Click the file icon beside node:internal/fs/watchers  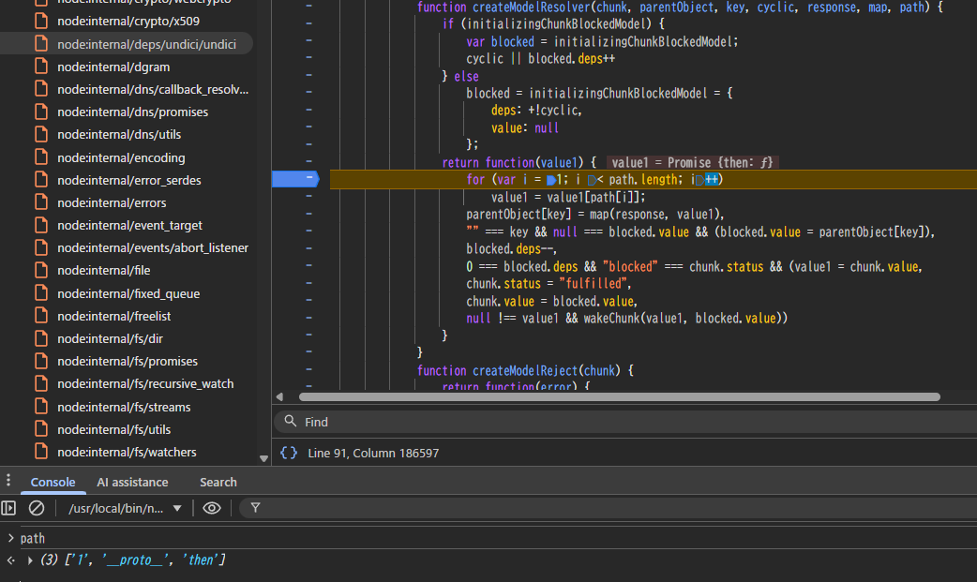coord(41,452)
